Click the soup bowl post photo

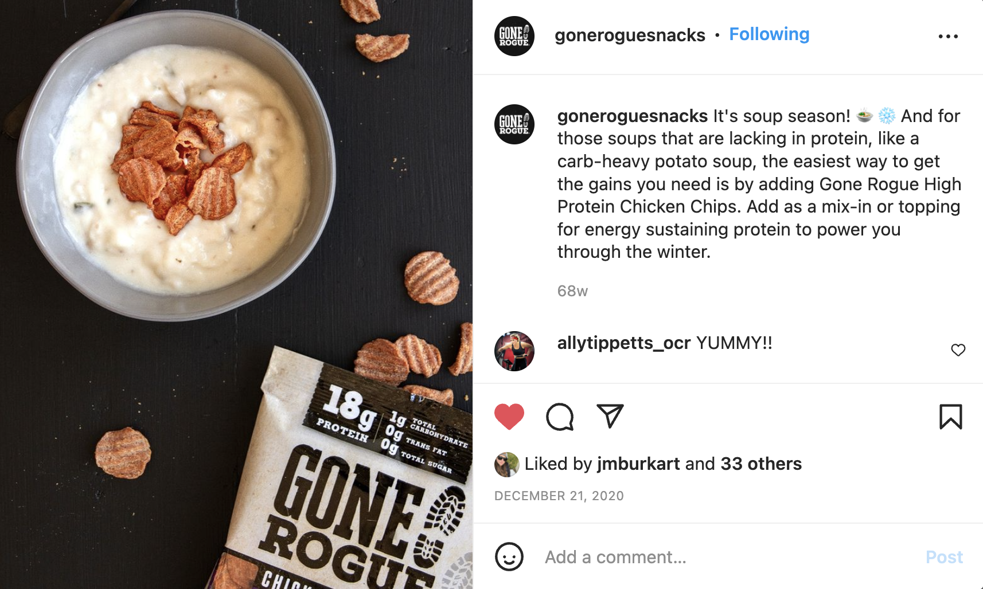236,294
